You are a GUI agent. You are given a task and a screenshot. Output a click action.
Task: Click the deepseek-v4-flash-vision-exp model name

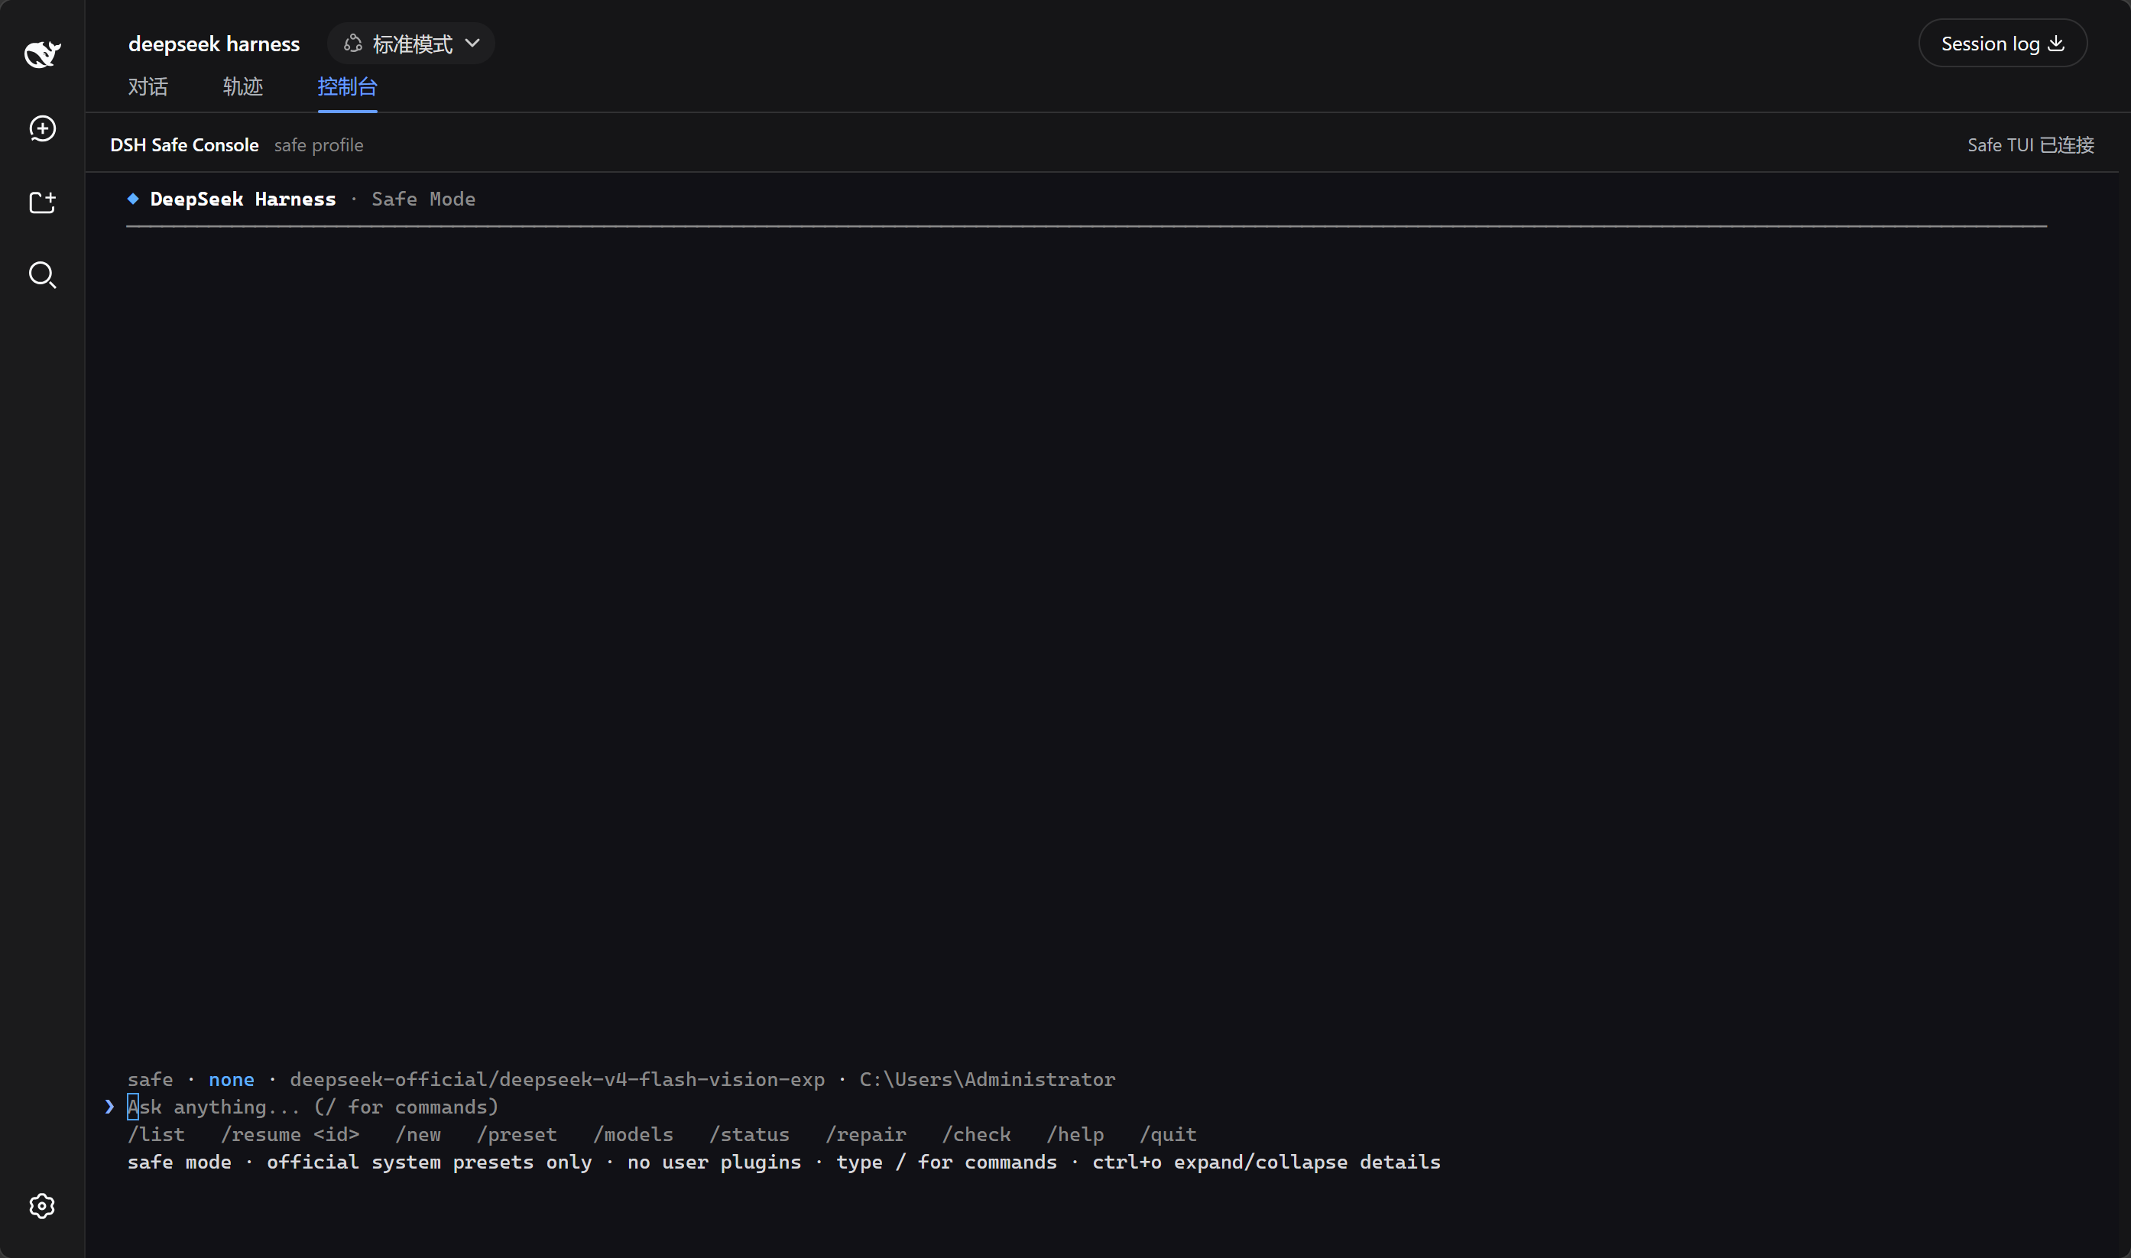[662, 1079]
